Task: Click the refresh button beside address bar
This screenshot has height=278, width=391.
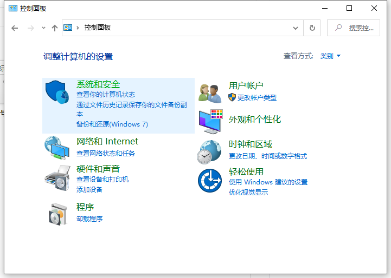Action: click(x=312, y=28)
